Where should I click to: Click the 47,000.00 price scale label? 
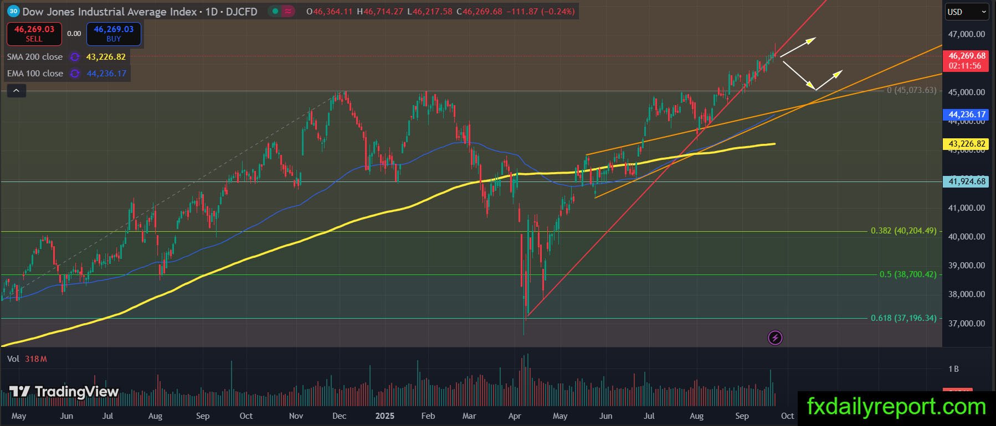pyautogui.click(x=967, y=34)
